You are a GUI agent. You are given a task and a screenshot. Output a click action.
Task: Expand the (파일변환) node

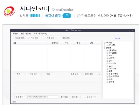pyautogui.click(x=107, y=53)
